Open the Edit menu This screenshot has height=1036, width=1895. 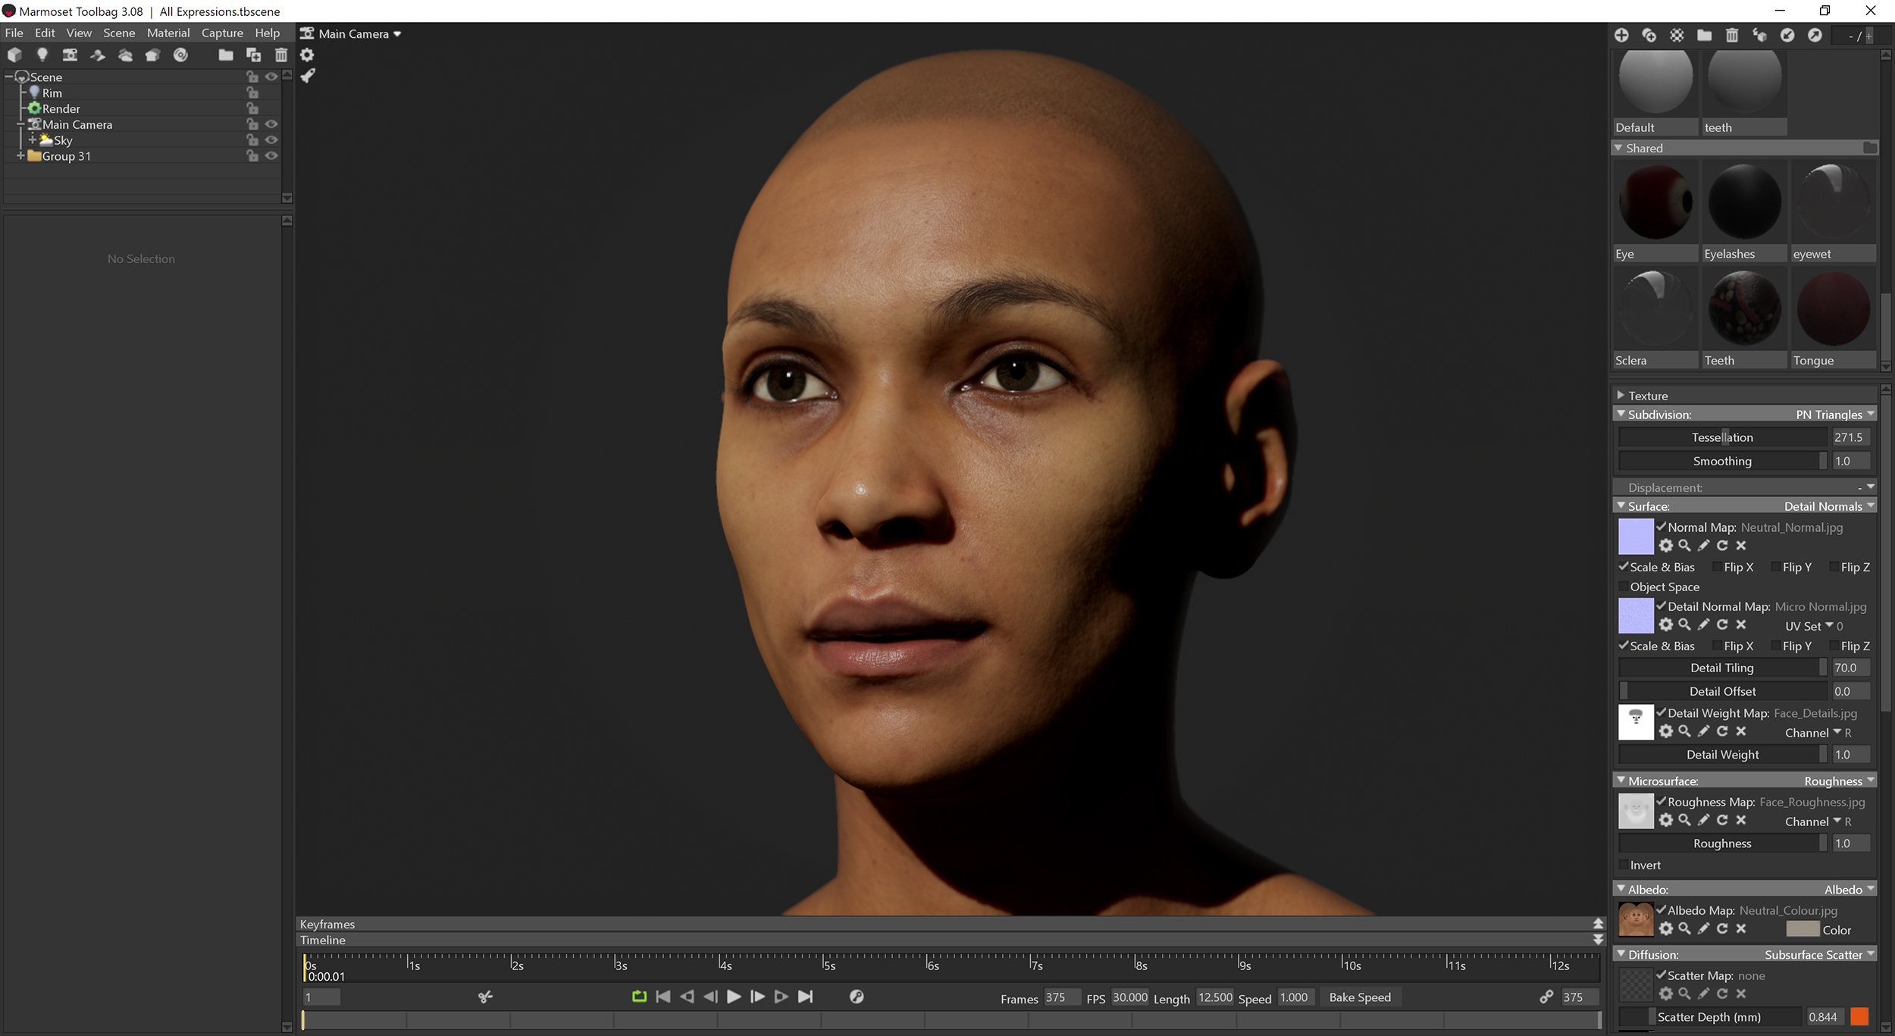[x=45, y=33]
